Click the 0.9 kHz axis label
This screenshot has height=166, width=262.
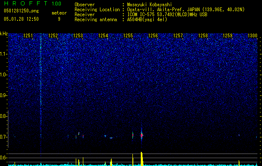point(3,95)
